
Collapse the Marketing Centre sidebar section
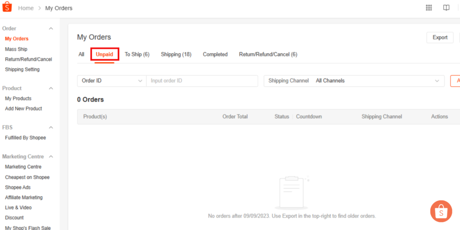coord(51,157)
